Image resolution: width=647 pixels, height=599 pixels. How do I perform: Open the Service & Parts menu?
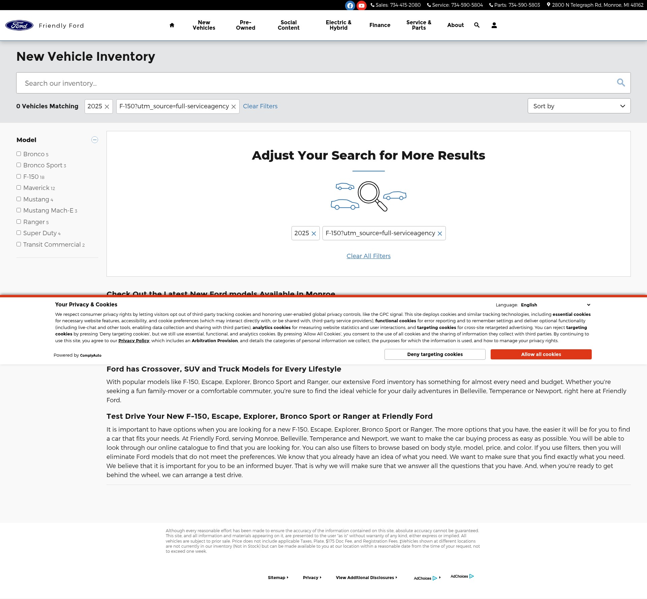[x=419, y=25]
